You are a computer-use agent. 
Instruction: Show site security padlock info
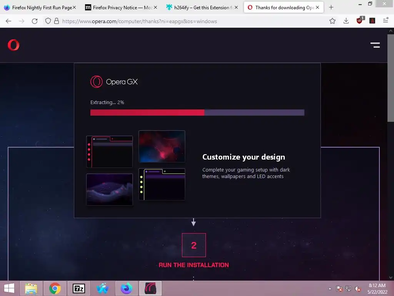[57, 21]
